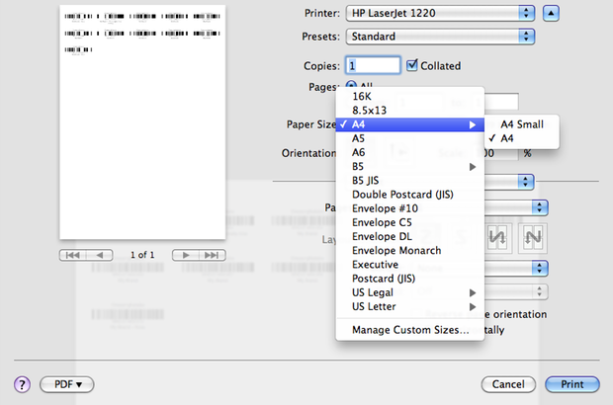The width and height of the screenshot is (613, 405).
Task: Expand the B5 submenu
Action: click(409, 166)
